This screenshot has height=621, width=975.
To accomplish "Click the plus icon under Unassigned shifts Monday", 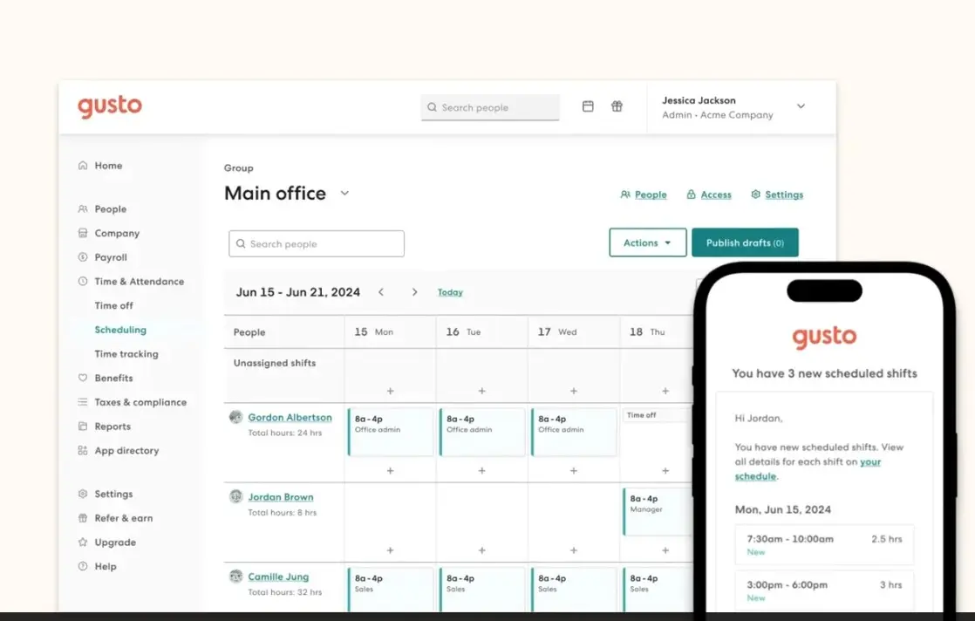I will 390,391.
